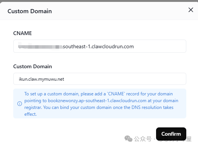Viewport: 198px width, 147px height.
Task: Click the southeast-1.clawcloudrun.com text in CNAME field
Action: click(x=98, y=47)
